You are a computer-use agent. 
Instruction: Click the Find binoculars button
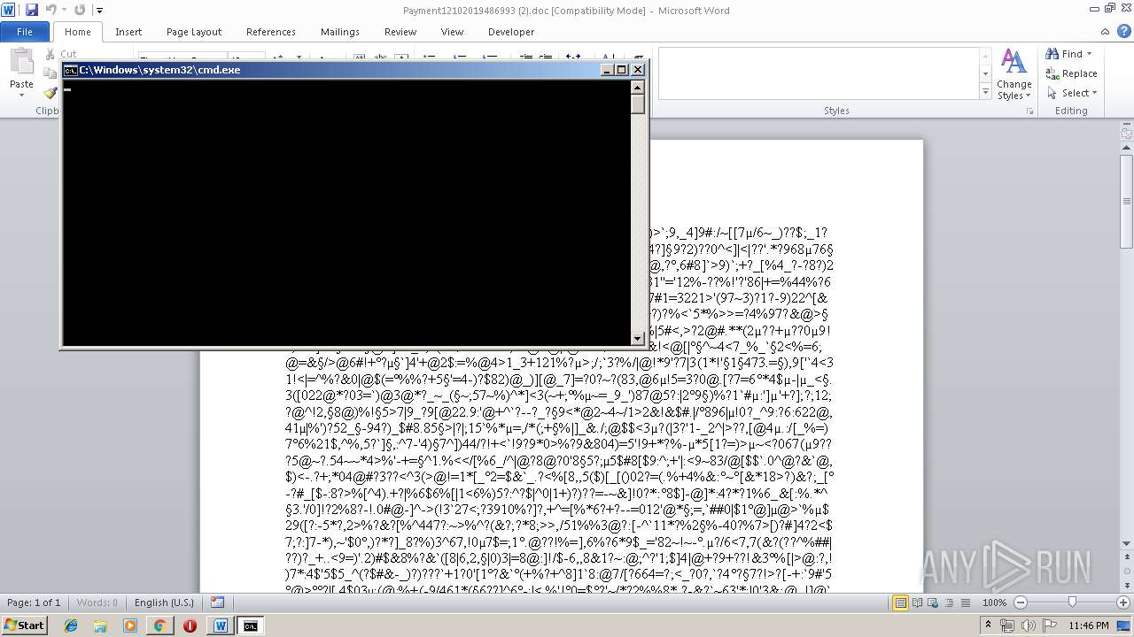[1066, 54]
